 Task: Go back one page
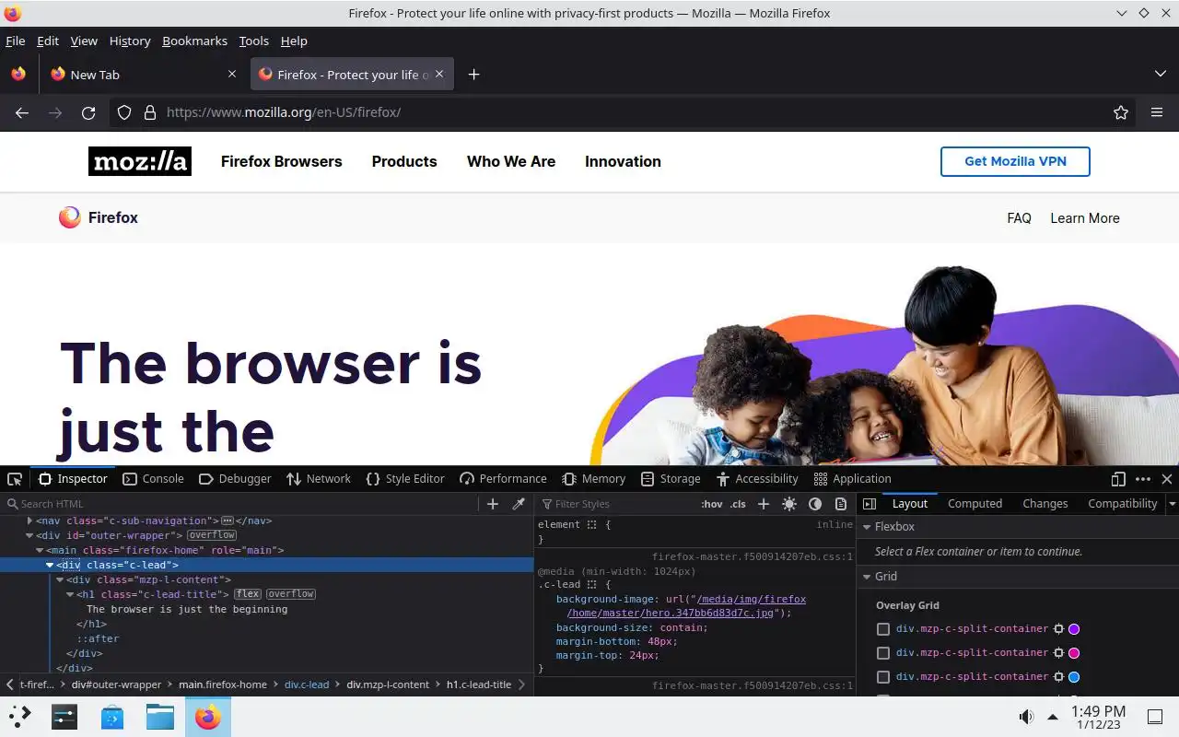tap(22, 112)
